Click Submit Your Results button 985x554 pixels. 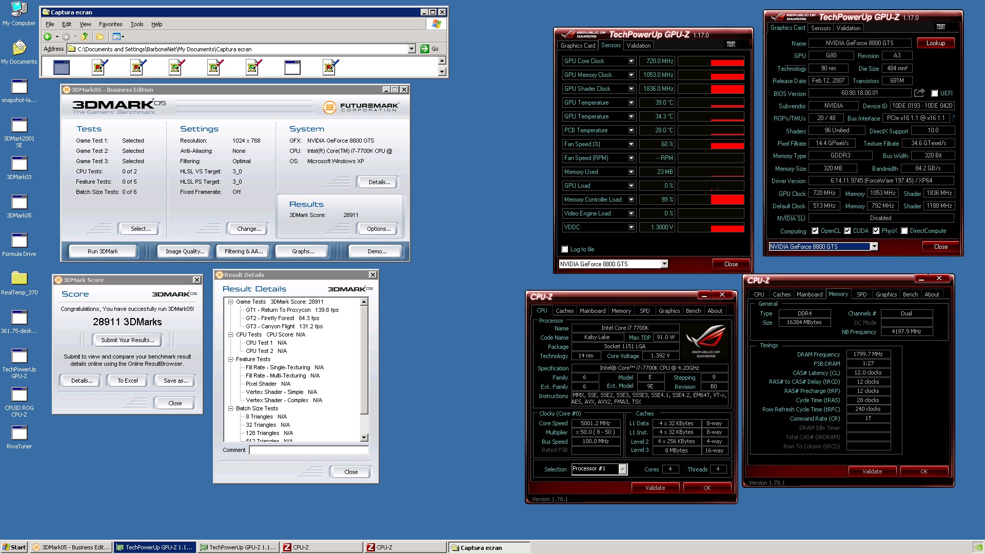point(127,340)
